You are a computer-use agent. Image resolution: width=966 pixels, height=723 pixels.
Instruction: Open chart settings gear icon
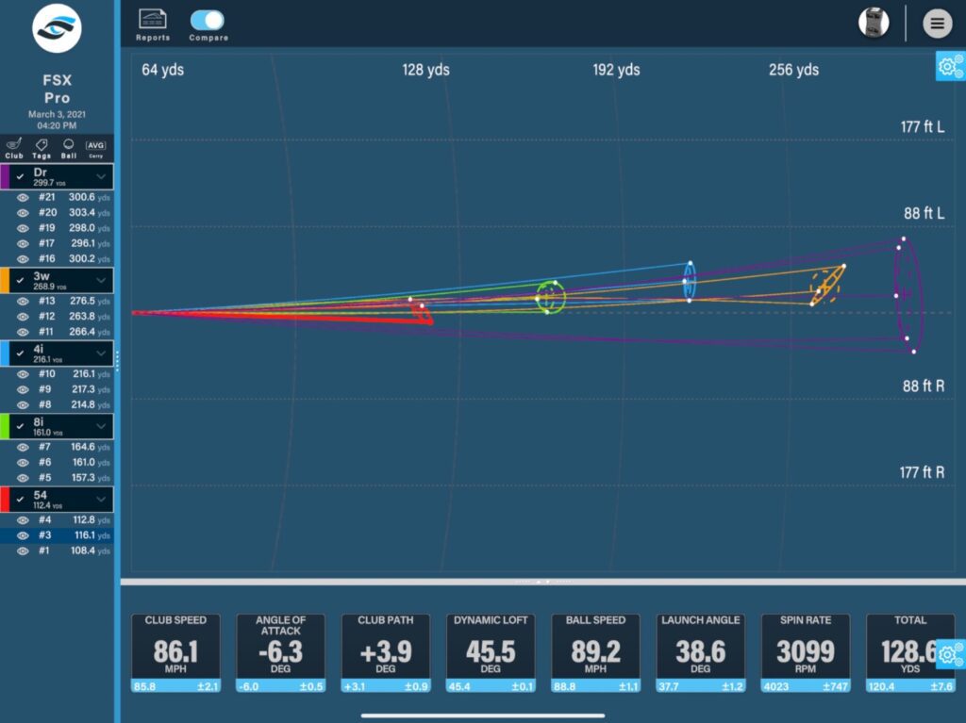(x=951, y=66)
